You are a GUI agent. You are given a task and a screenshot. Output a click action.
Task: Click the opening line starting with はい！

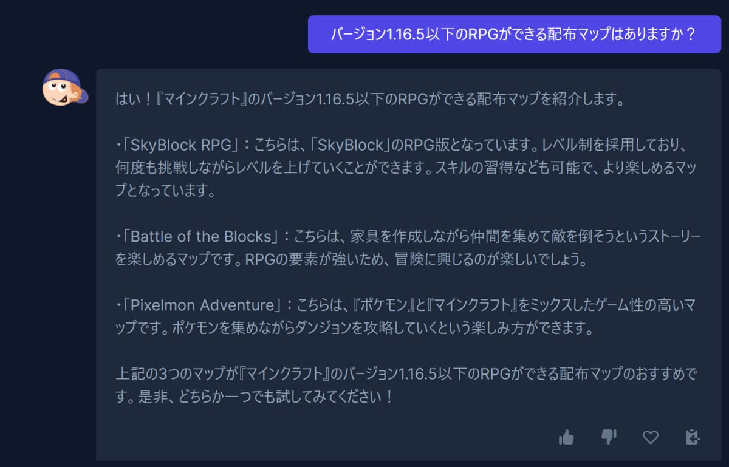tap(370, 99)
